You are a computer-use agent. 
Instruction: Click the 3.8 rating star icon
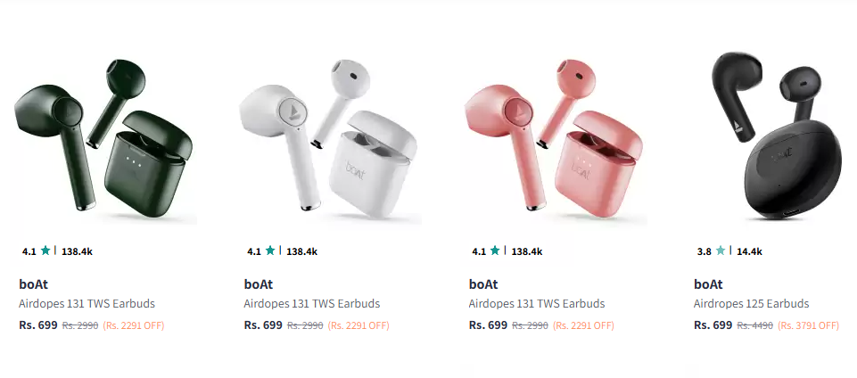point(721,251)
